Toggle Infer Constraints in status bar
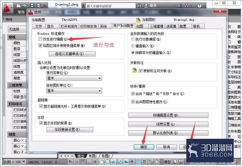243x167 pixels. click(x=70, y=162)
